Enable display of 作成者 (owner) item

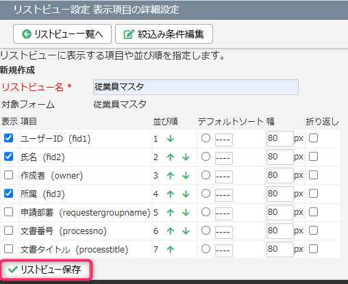[8, 175]
